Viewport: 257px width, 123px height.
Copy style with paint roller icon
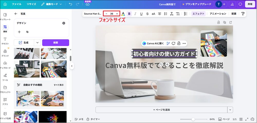tap(243, 14)
